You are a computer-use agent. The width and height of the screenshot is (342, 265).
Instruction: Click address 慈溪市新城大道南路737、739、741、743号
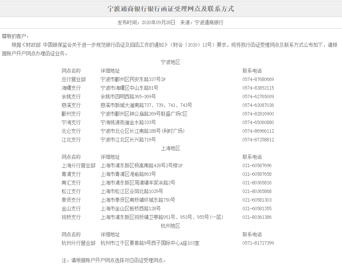(147, 105)
